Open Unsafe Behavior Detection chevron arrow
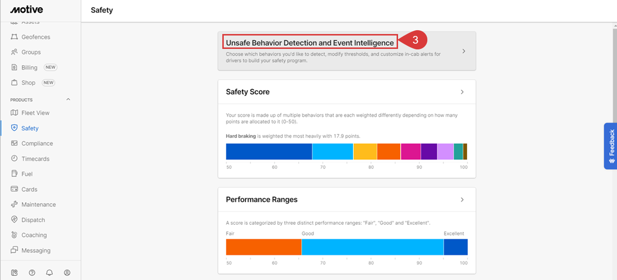617x280 pixels. (463, 51)
